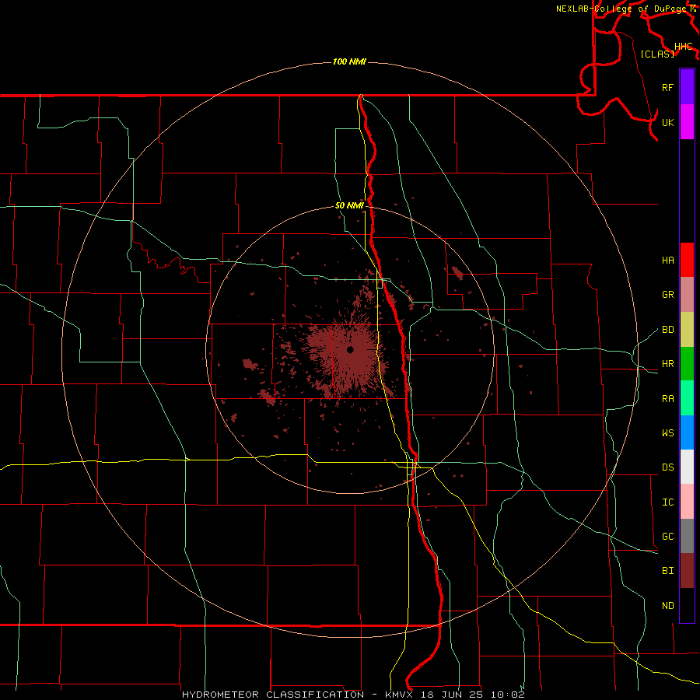The image size is (700, 700).
Task: Click the GR pink-brown legend swatch
Action: pyautogui.click(x=687, y=294)
